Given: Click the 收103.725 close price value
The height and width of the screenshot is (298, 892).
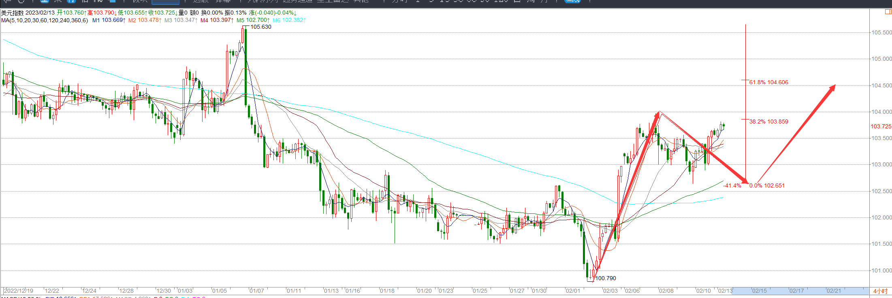Looking at the screenshot, I should point(163,13).
